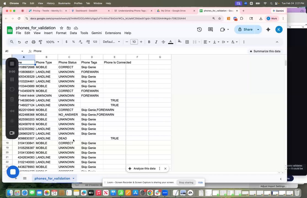Screen dimensions: 307x198
Task: Click Hide link in Loom bar
Action: [x=200, y=182]
